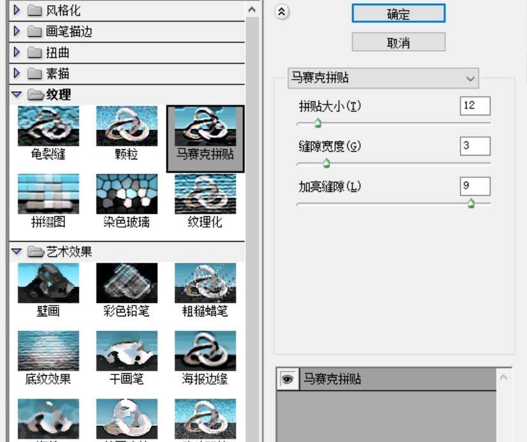The image size is (527, 442).
Task: Click the 素描 folder icon
Action: [x=34, y=73]
